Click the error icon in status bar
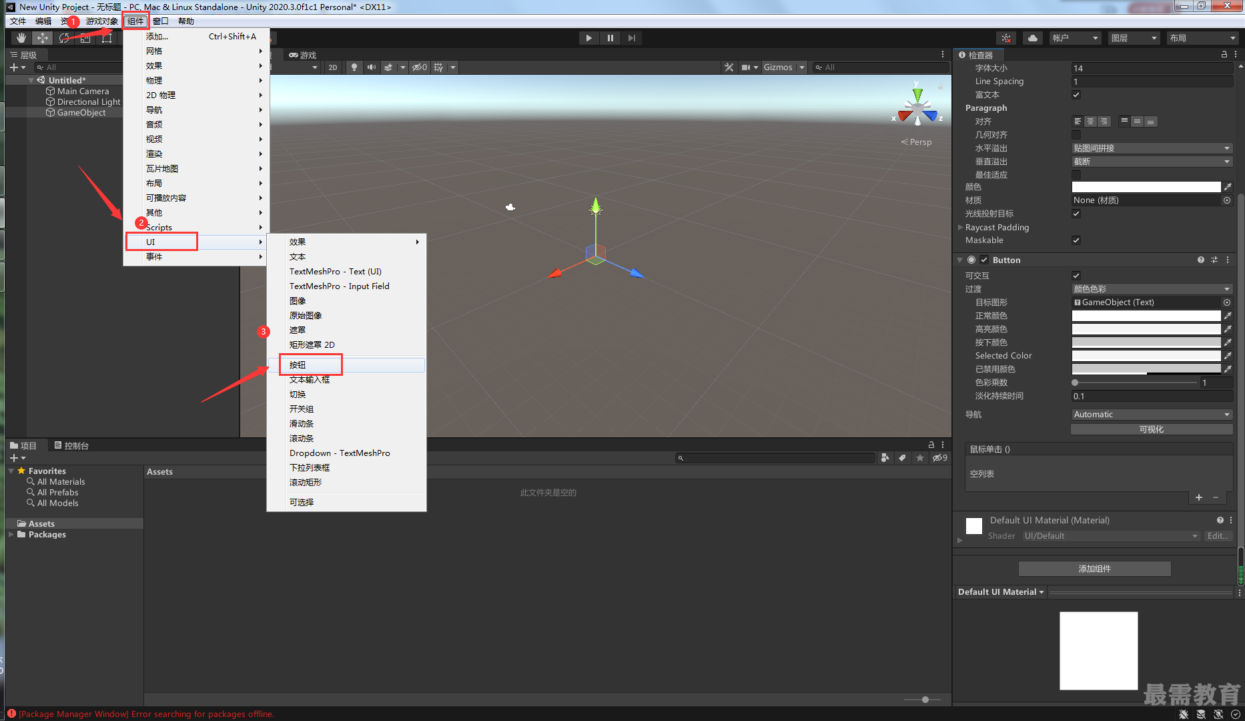The height and width of the screenshot is (721, 1245). pos(11,714)
